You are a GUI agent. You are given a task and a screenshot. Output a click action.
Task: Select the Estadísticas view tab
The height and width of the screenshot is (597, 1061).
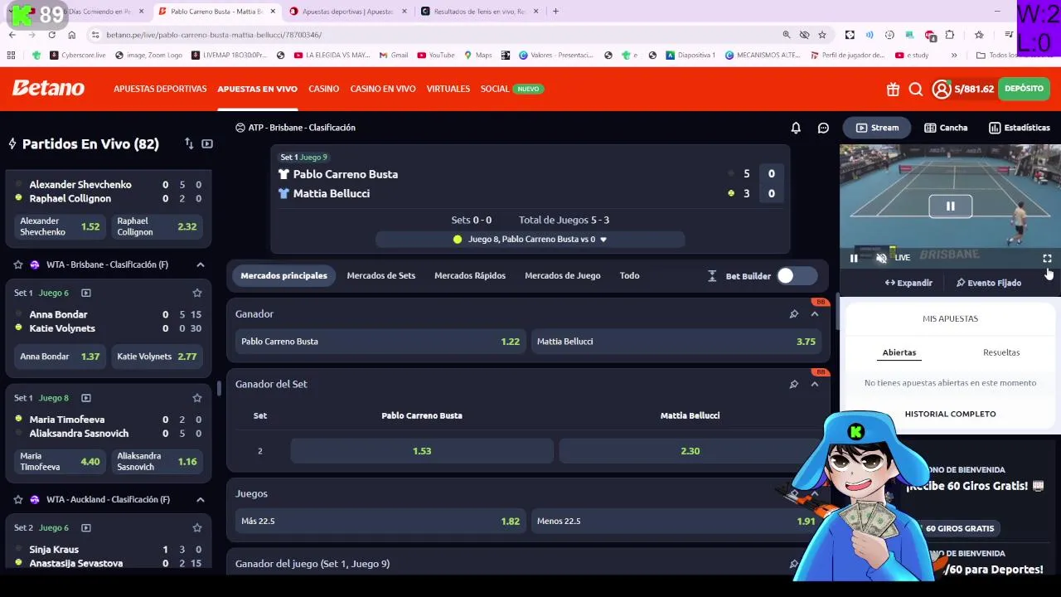1020,128
